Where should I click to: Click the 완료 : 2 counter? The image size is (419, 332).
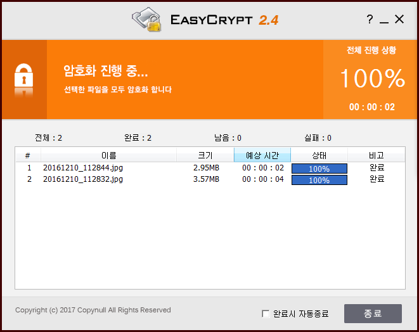tap(138, 138)
